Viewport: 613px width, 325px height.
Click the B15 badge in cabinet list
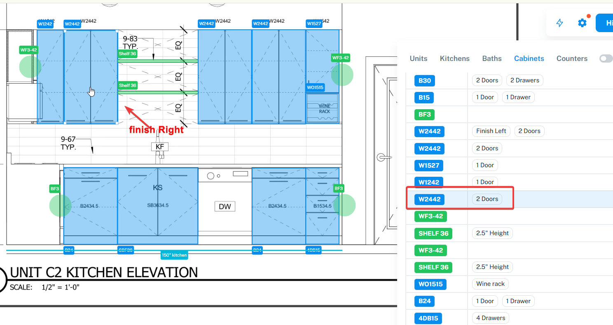[424, 97]
